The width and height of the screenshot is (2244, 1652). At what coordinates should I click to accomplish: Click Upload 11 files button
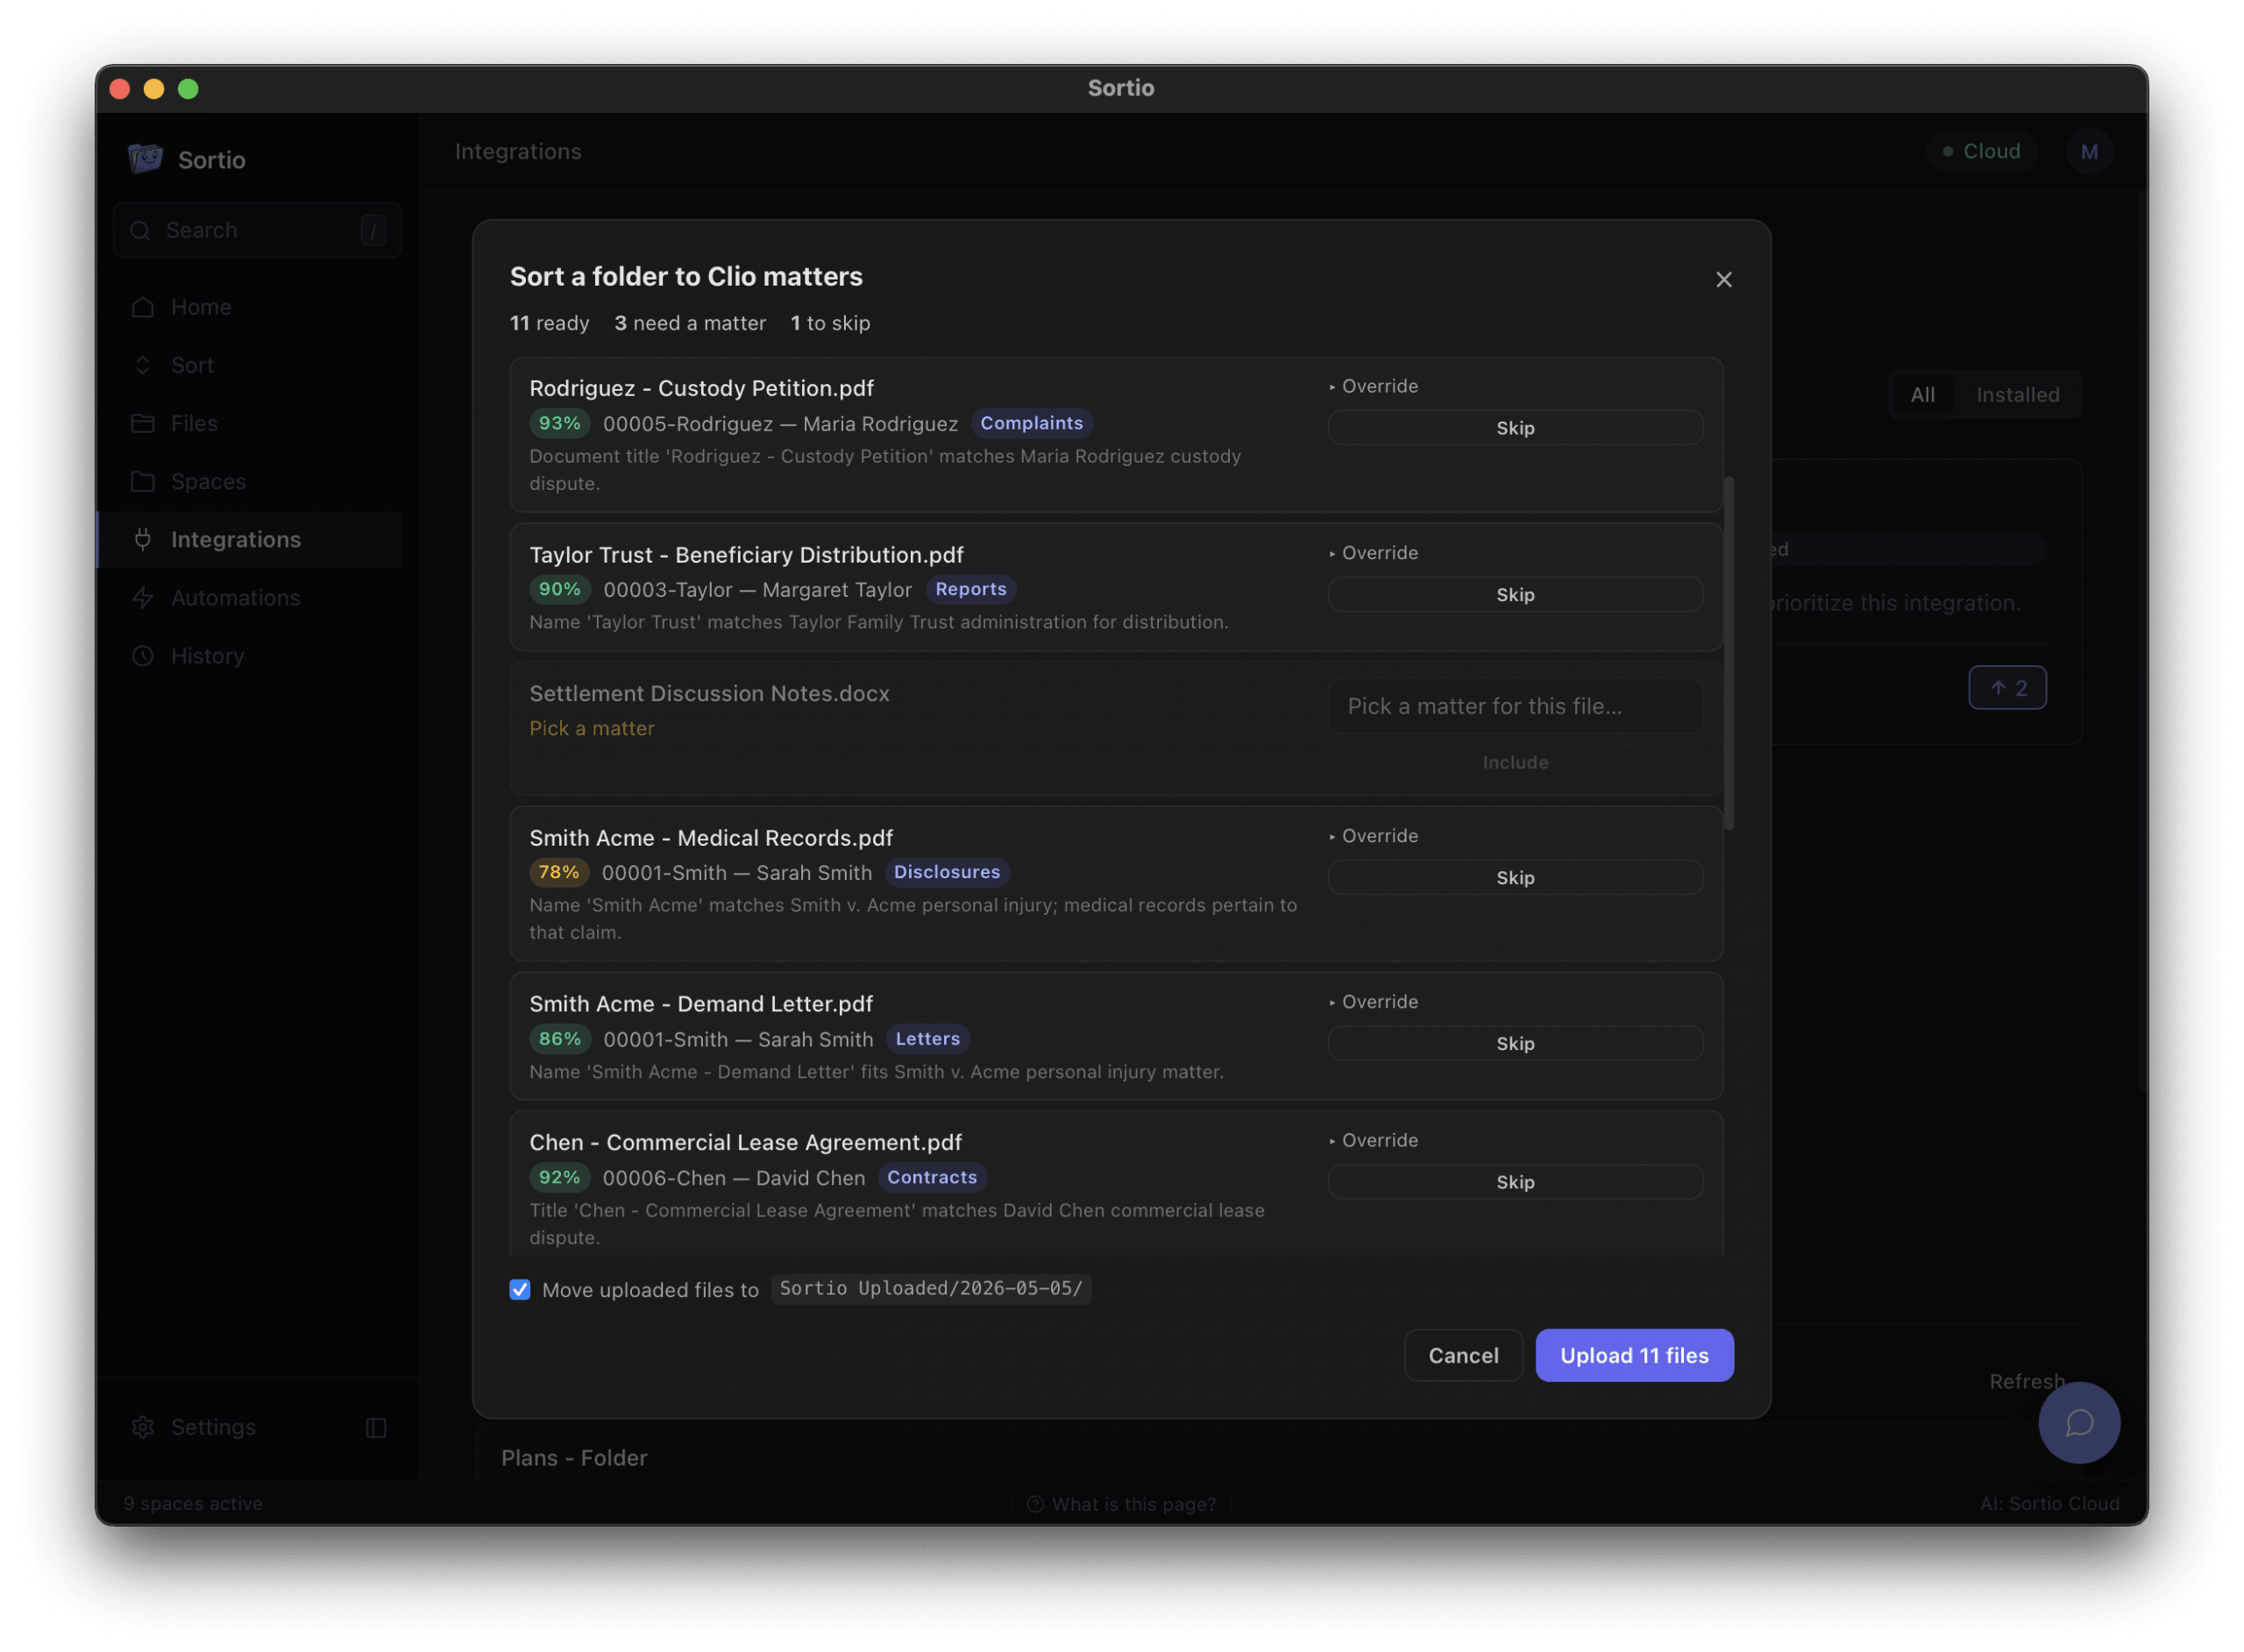point(1633,1355)
